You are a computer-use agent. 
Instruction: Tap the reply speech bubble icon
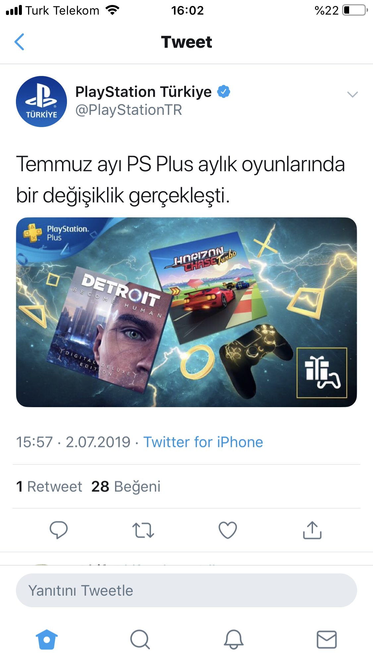coord(59,530)
